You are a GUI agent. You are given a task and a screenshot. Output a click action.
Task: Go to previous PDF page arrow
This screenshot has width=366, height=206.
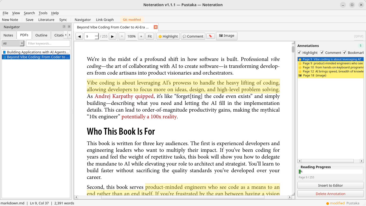(79, 36)
